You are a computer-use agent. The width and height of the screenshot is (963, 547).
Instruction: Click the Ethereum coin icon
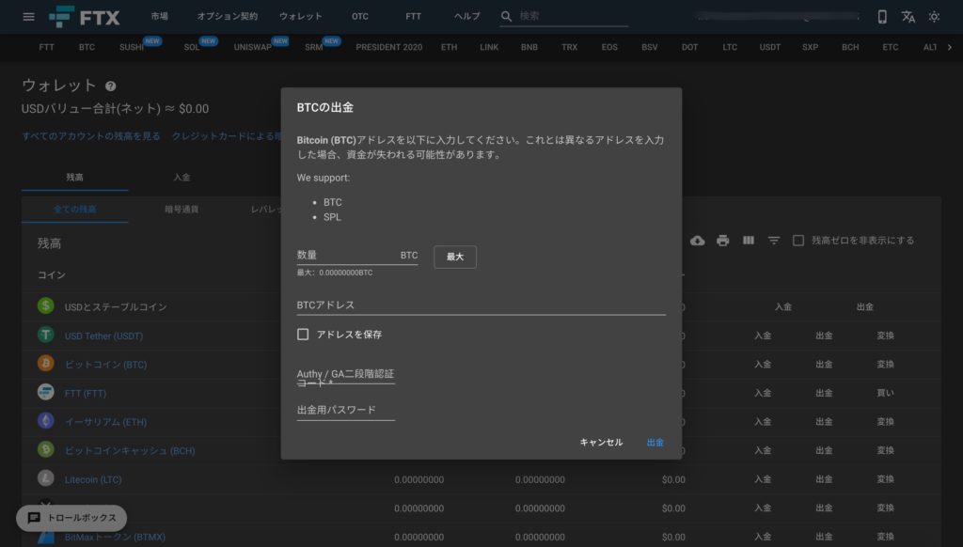[45, 420]
